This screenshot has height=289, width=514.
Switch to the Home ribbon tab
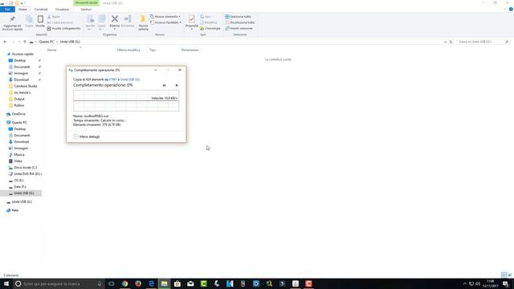tap(22, 9)
